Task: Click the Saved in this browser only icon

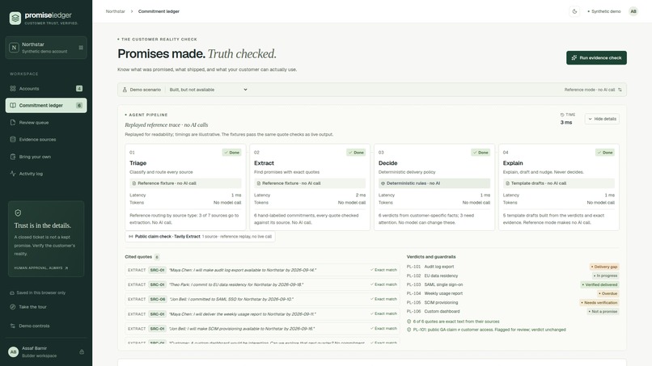Action: click(12, 293)
